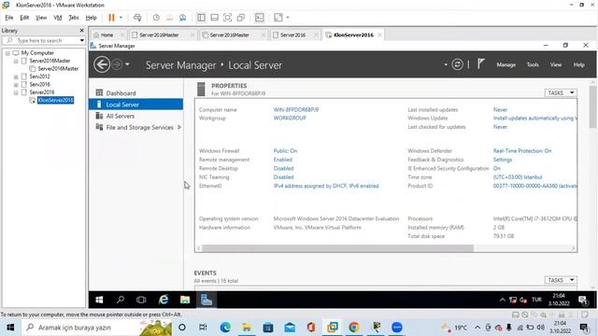Toggle the thumbnail bar view icon in VMware toolbar
598x336 pixels.
(214, 18)
